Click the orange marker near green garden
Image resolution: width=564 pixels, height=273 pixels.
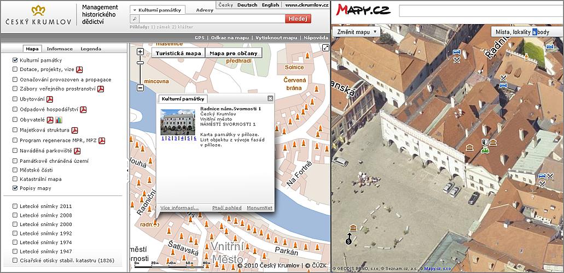tap(526, 56)
